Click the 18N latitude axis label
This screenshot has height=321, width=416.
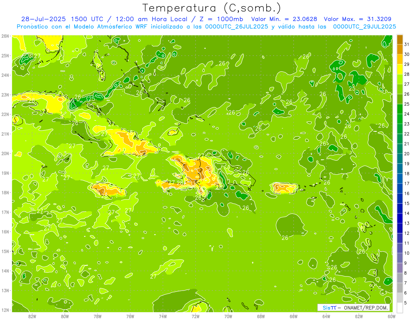coord(5,193)
